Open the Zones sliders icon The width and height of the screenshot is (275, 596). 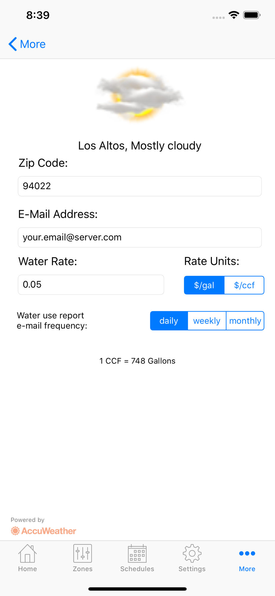82,554
